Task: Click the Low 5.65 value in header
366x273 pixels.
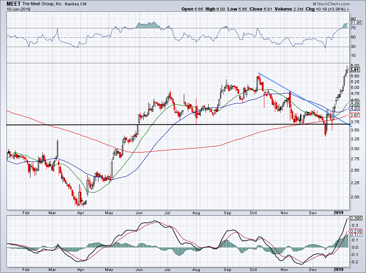Action: 237,9
